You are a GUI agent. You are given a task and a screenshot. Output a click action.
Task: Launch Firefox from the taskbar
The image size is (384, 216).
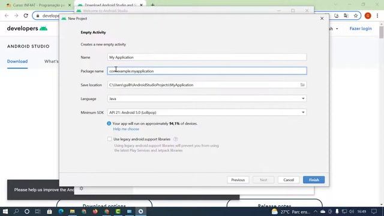(x=95, y=211)
